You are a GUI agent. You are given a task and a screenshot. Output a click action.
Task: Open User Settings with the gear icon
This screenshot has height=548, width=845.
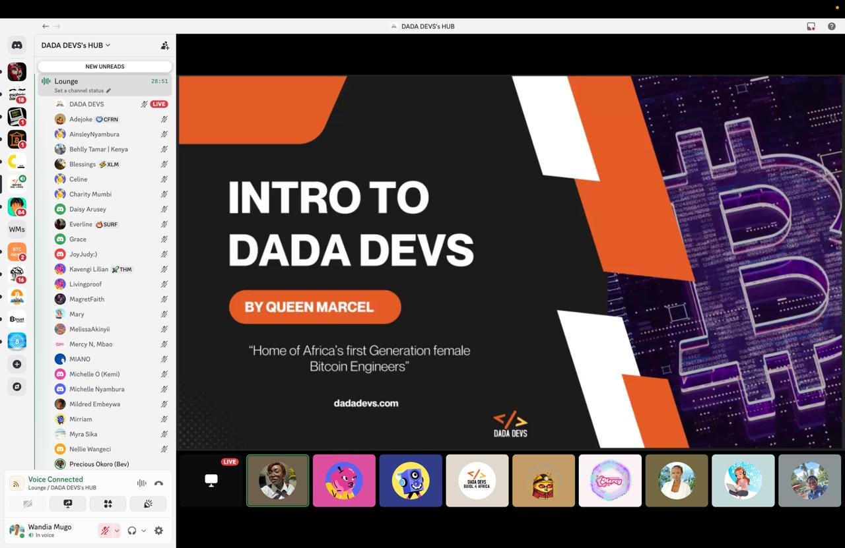pos(158,530)
